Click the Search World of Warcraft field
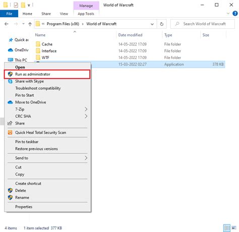The width and height of the screenshot is (239, 232). [203, 24]
